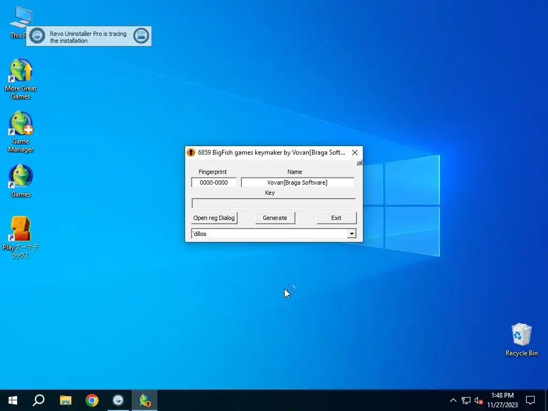Click the Revo Uninstaller Pro tracing message
Screen dimensions: 548x411
click(88, 37)
